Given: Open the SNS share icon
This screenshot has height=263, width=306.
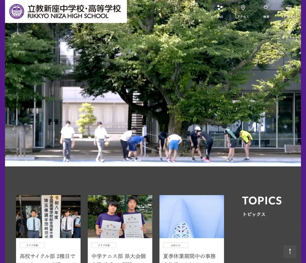Looking at the screenshot, I should (220, 8).
